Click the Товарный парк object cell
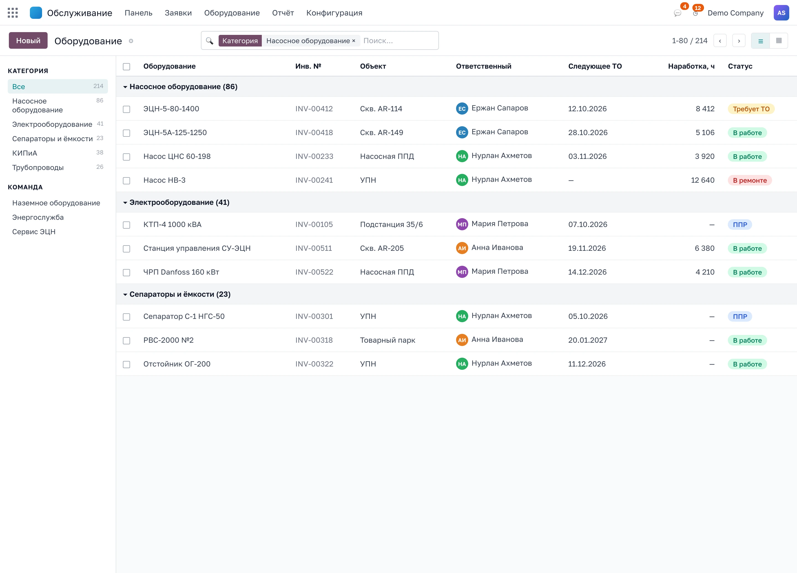The height and width of the screenshot is (573, 797). click(388, 340)
